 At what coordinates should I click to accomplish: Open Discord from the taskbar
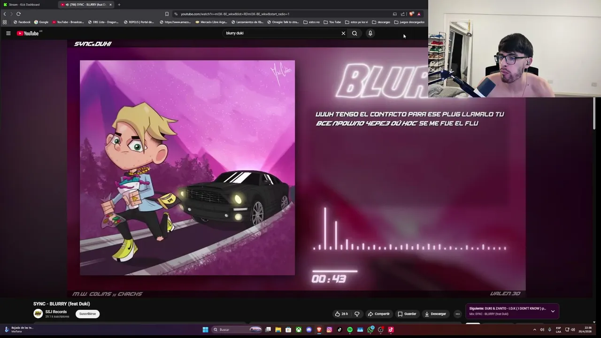(308, 330)
